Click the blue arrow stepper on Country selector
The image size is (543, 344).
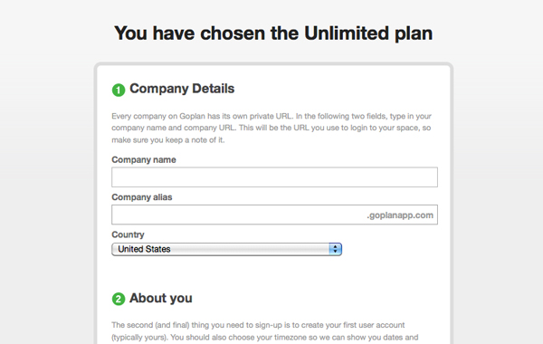(335, 249)
